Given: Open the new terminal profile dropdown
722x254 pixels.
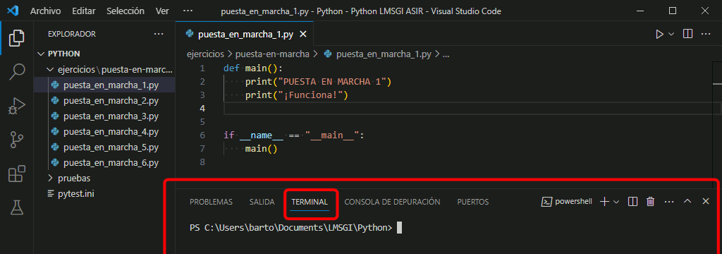Looking at the screenshot, I should 616,202.
